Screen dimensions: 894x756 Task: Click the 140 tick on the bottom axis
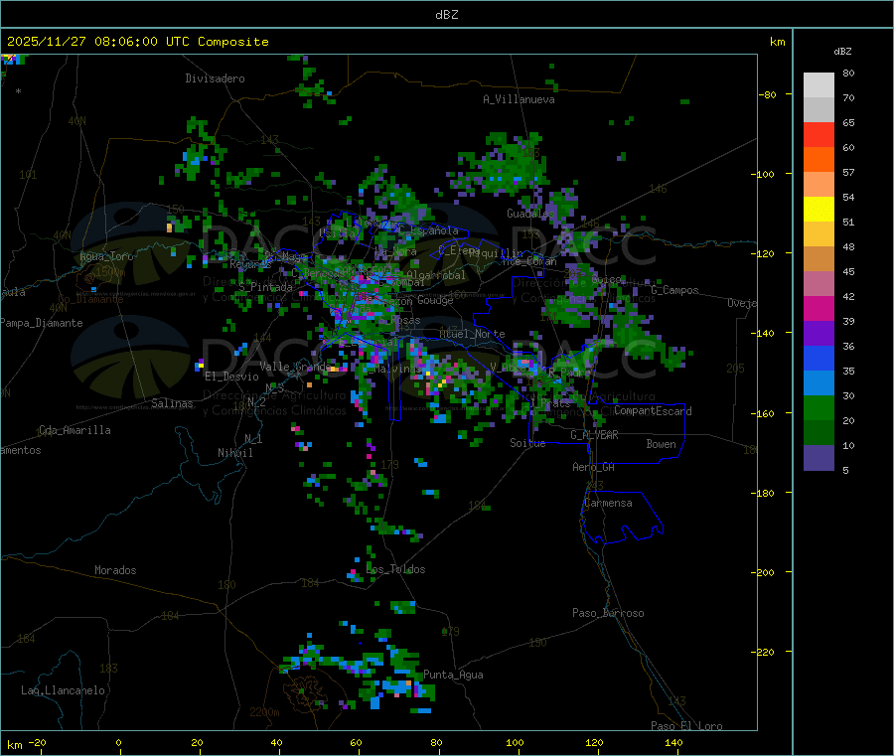(673, 742)
